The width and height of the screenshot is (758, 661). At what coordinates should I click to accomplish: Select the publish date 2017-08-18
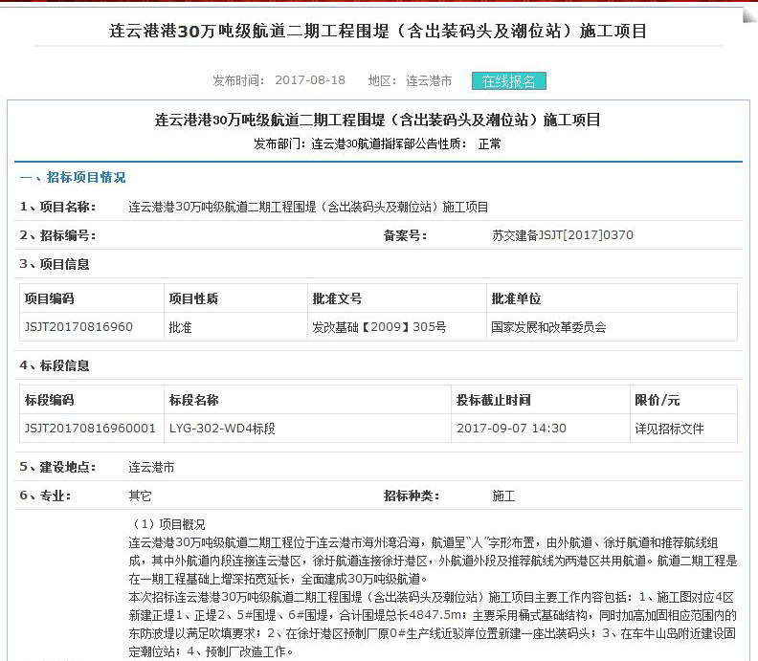point(310,81)
